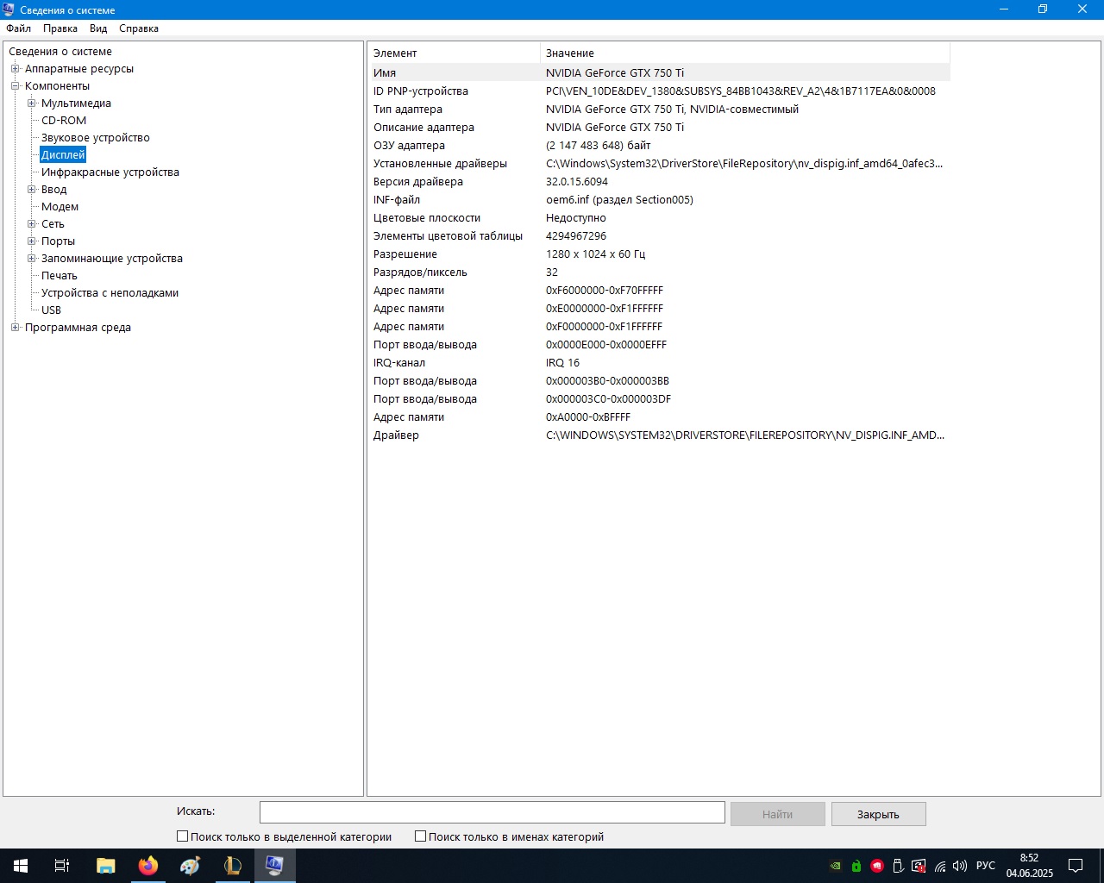Click the green padlock tray icon
Screen dimensions: 1104x883
pyautogui.click(x=856, y=866)
